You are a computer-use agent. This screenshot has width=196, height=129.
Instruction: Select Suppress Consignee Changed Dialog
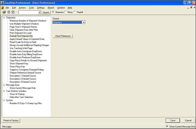pos(27,70)
